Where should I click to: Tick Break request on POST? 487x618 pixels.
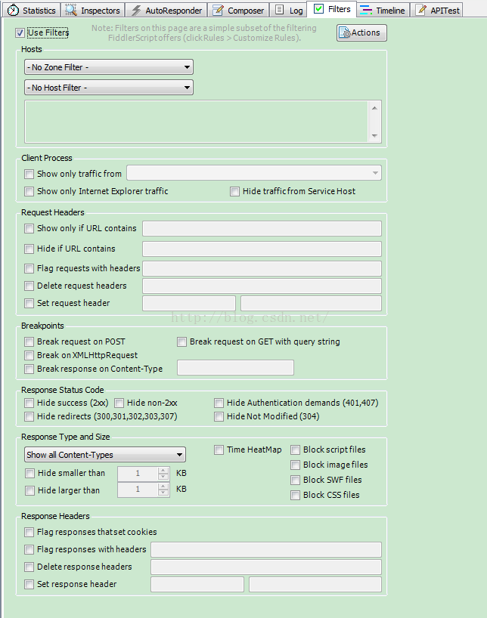[x=29, y=341]
